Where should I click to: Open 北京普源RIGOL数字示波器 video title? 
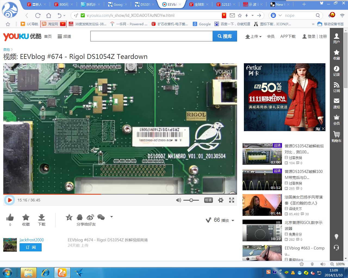coord(303,225)
